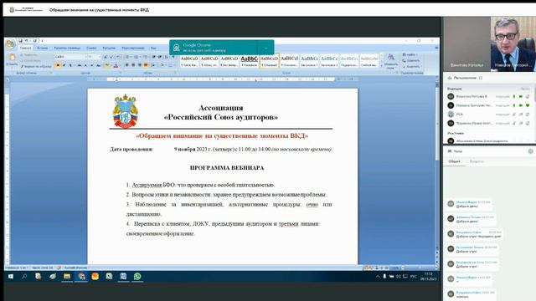Image resolution: width=536 pixels, height=301 pixels.
Task: Toggle microphone for fourth presenter row
Action: click(x=513, y=123)
